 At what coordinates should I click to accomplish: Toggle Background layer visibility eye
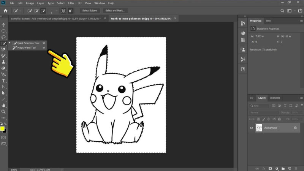(252, 128)
